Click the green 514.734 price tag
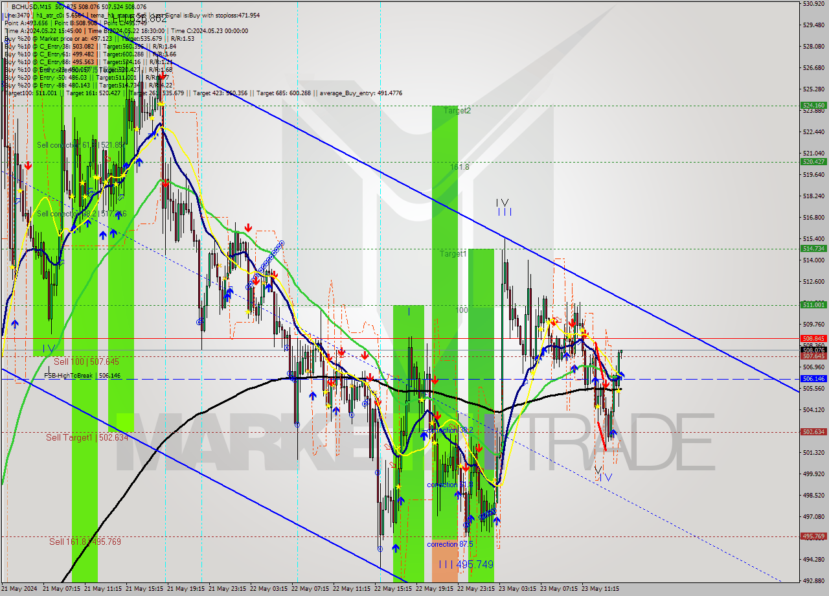 813,248
